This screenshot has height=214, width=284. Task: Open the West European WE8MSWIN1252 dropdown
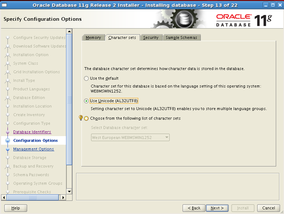pyautogui.click(x=130, y=137)
